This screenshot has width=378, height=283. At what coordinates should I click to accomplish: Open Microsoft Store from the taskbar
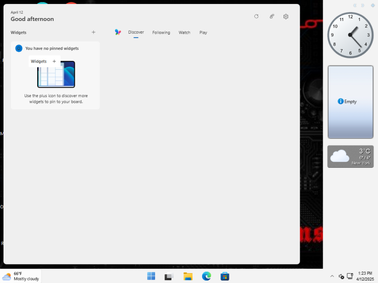tap(224, 276)
